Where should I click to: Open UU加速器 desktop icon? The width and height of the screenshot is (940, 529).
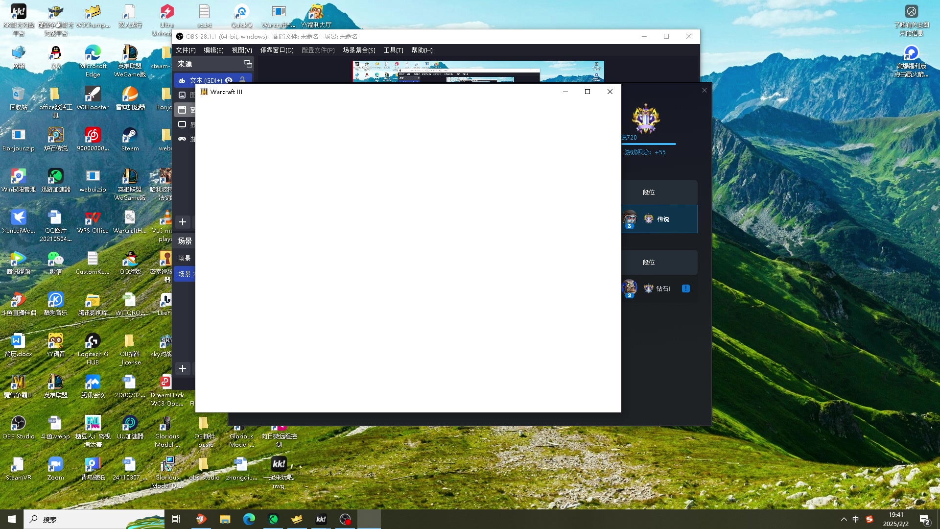(130, 428)
